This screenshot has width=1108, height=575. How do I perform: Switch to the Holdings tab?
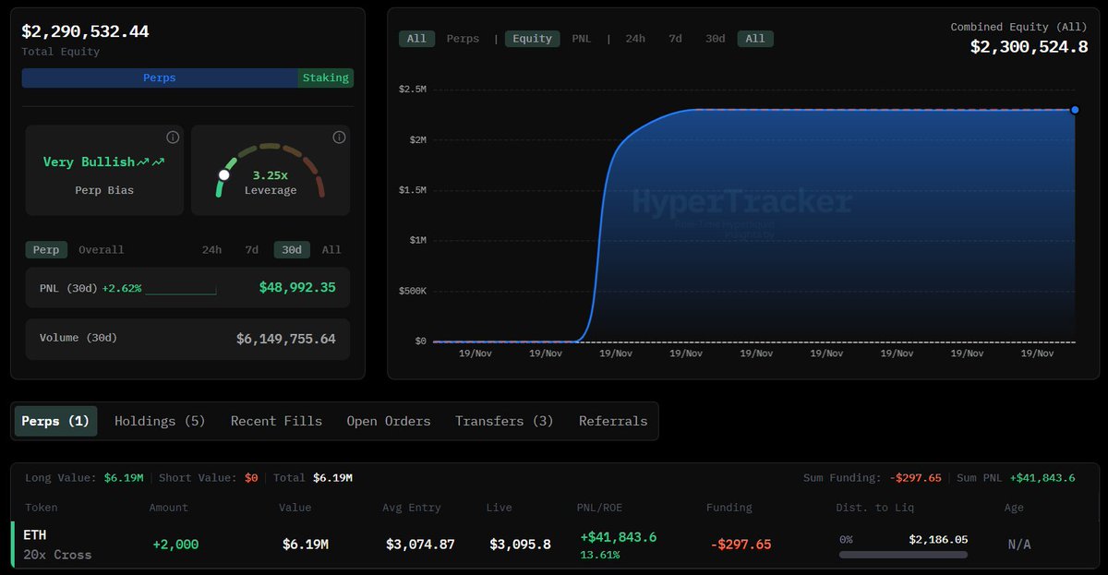pyautogui.click(x=159, y=420)
